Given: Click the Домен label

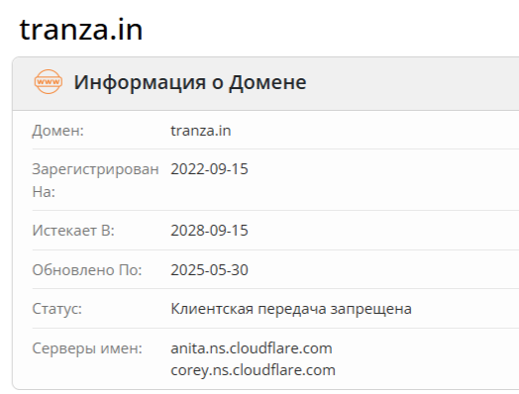Looking at the screenshot, I should point(57,131).
